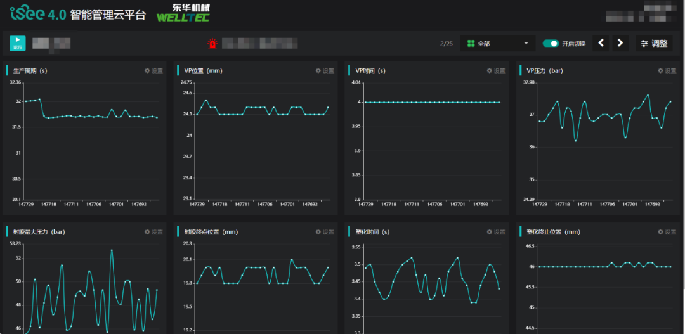The height and width of the screenshot is (334, 685).
Task: Open settings for VP时间 chart
Action: (496, 71)
